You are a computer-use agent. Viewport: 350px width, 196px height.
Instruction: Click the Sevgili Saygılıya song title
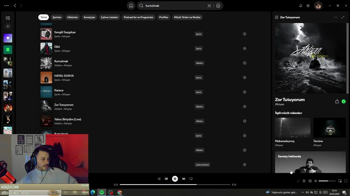[65, 32]
